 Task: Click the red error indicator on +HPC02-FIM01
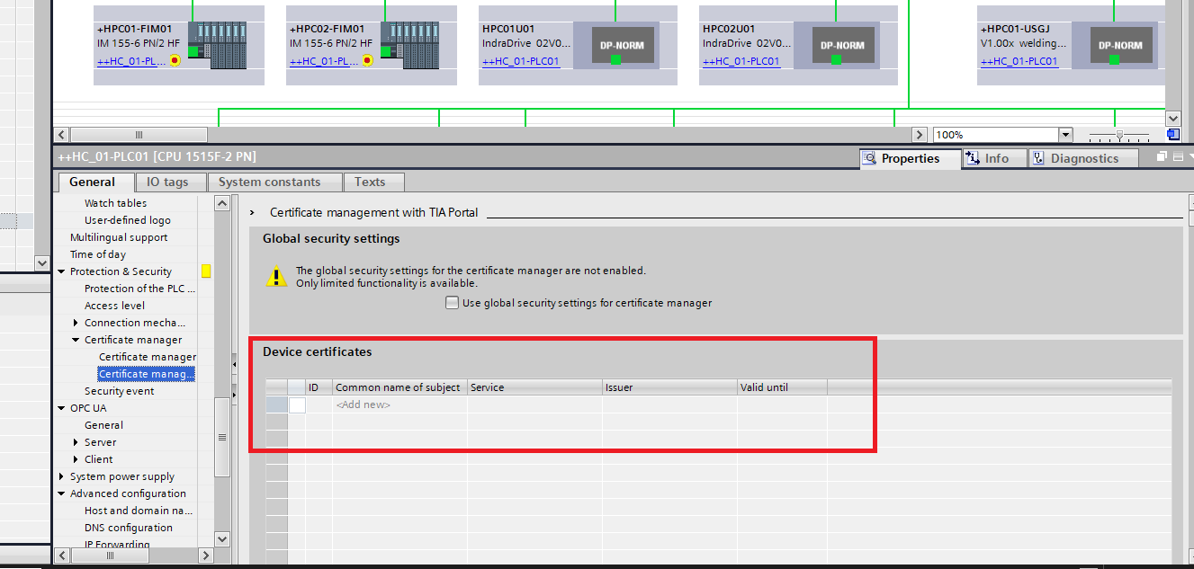(367, 61)
